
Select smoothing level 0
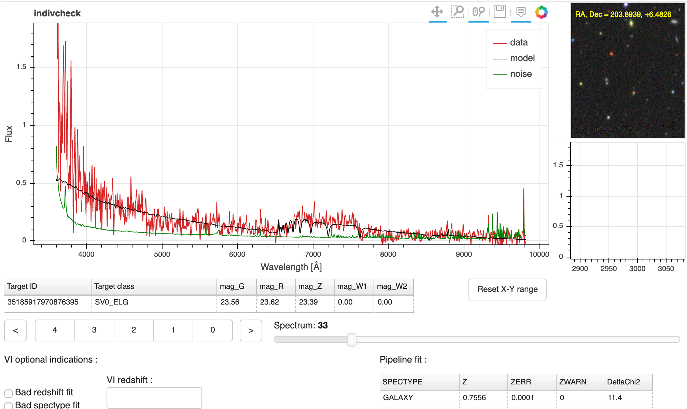212,330
